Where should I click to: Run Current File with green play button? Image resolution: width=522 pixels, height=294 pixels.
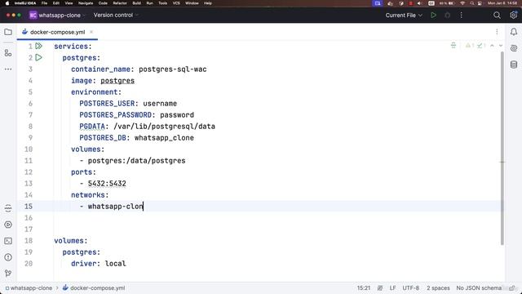coord(433,15)
